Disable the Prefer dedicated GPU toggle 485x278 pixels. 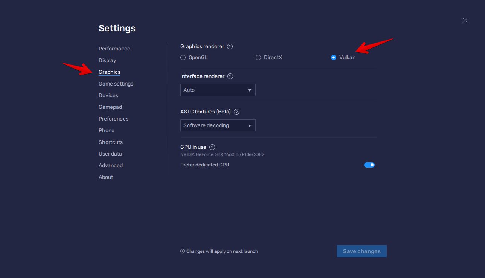pyautogui.click(x=369, y=165)
